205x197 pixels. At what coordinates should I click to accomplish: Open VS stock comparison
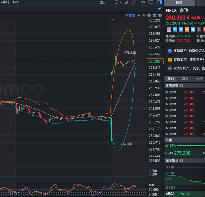point(143,2)
